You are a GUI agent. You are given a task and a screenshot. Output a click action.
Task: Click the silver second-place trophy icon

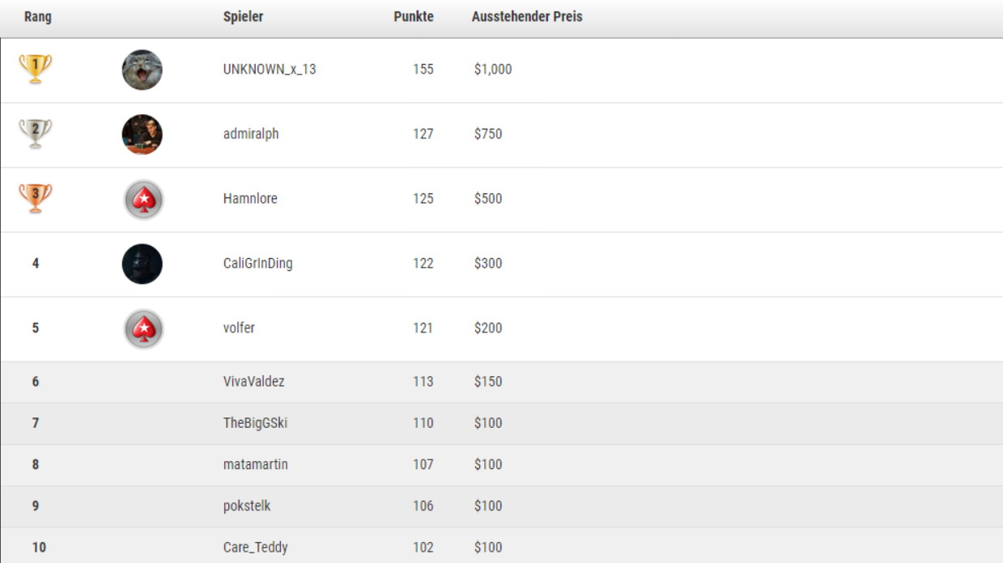point(36,133)
